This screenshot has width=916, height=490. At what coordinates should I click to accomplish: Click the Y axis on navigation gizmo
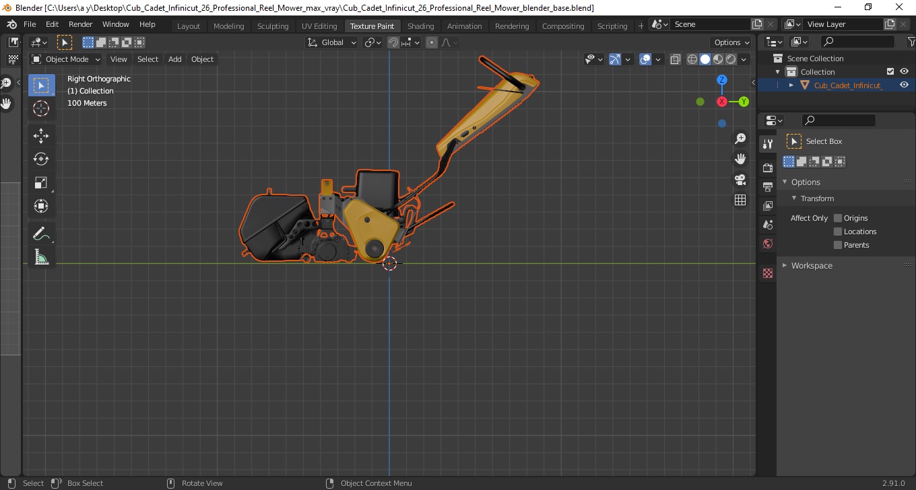coord(744,102)
